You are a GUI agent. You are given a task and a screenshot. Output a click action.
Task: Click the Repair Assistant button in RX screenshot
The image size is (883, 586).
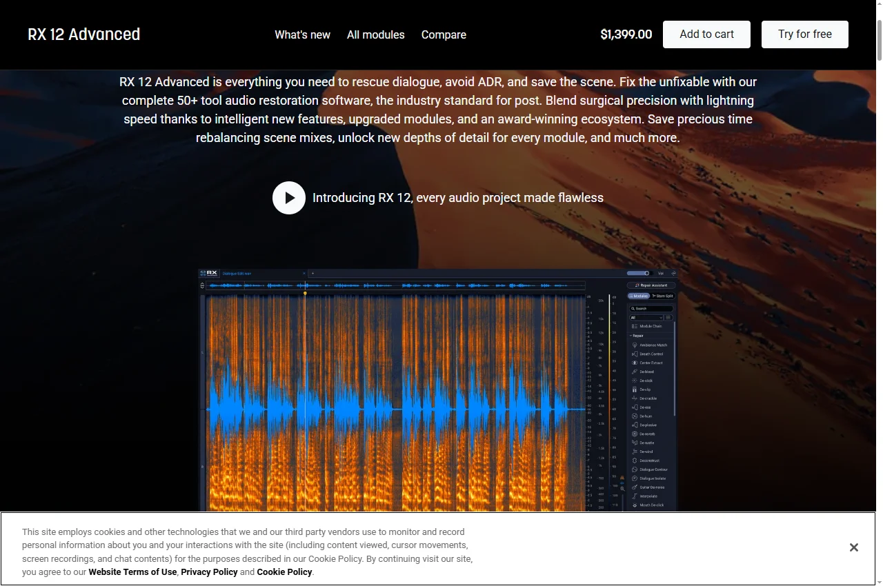(x=651, y=285)
